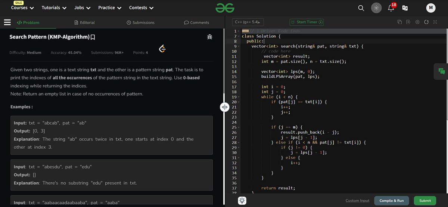Click the Points: 4 label

coord(140,53)
